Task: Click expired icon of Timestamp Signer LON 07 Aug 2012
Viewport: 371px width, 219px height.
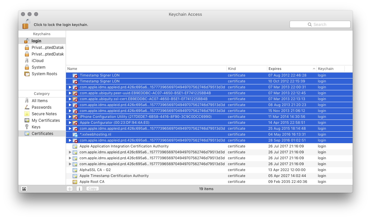Action: click(75, 76)
